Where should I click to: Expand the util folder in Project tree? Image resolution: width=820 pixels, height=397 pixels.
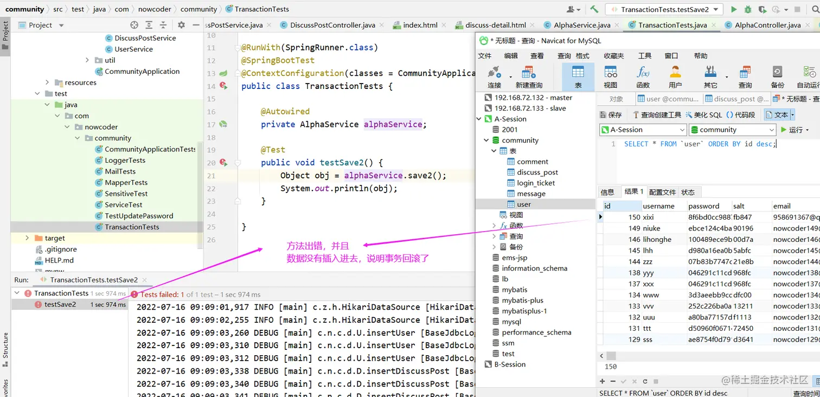[87, 60]
